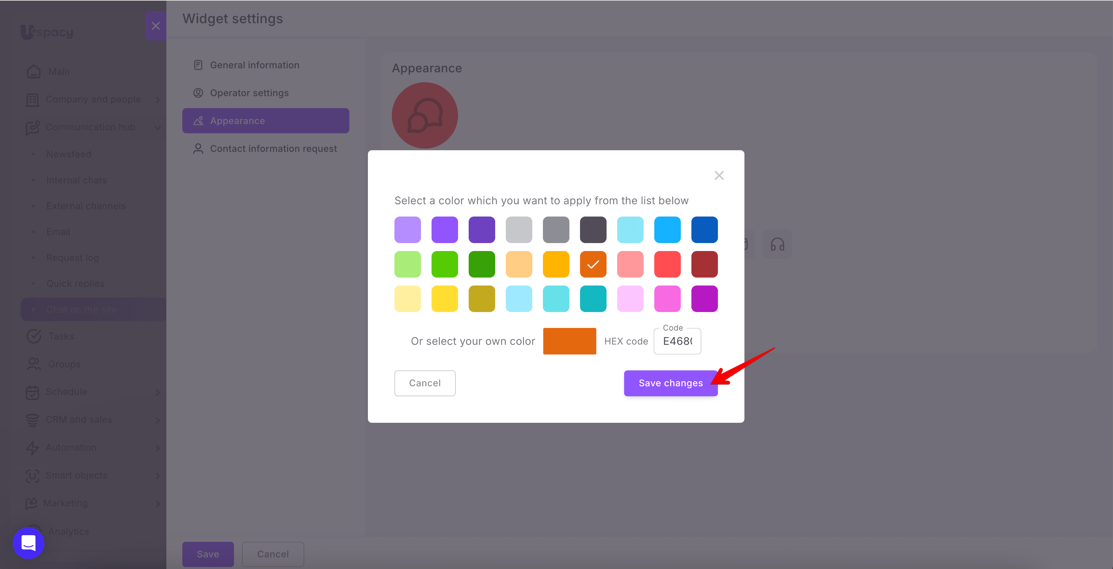Select the dark blue color swatch
This screenshot has height=569, width=1113.
click(705, 229)
